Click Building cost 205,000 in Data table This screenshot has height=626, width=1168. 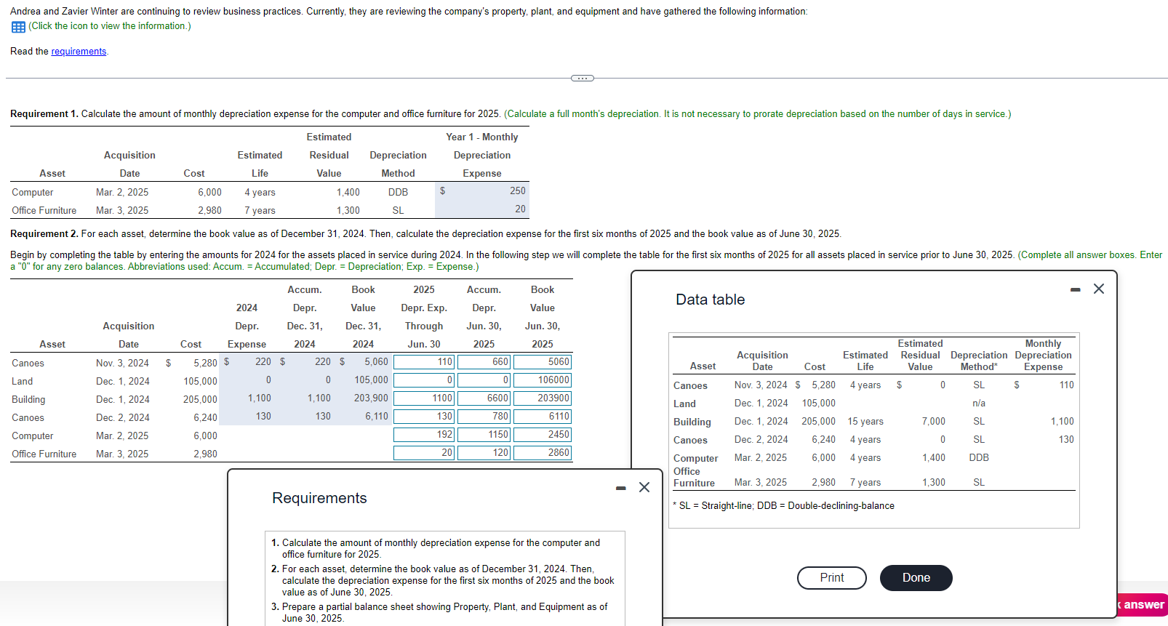coord(818,422)
